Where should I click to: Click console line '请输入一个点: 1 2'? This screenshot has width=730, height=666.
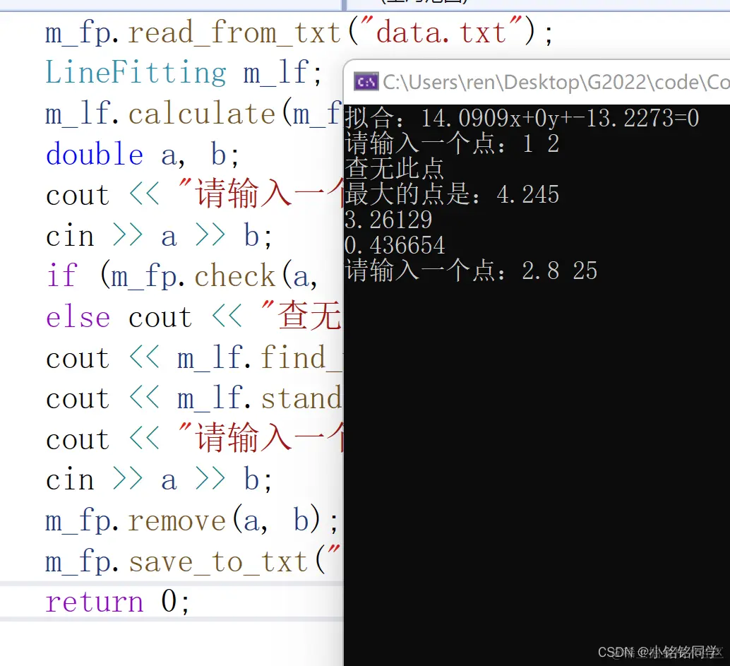452,143
